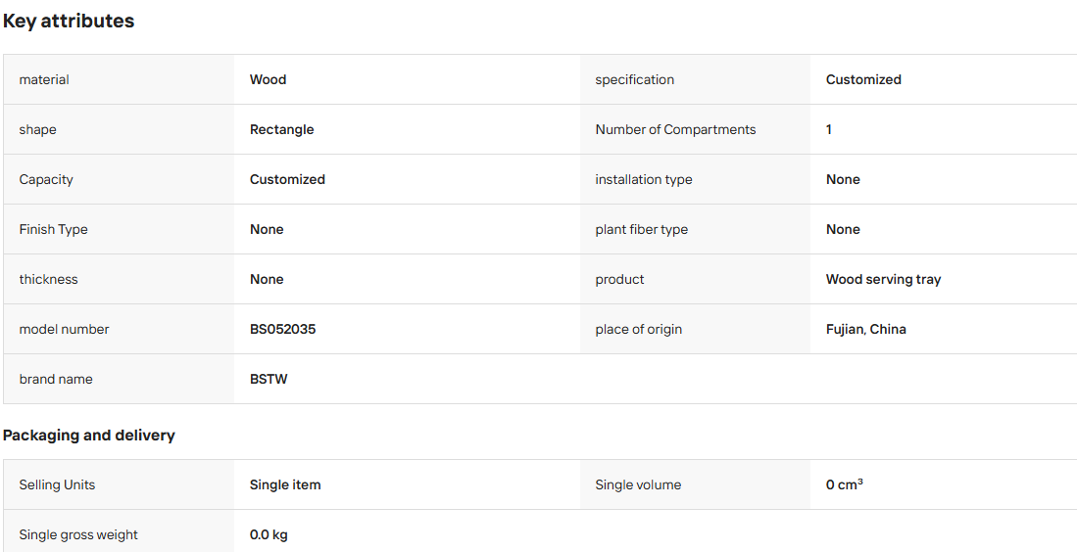Click the Single volume value 0 cm³

point(844,484)
